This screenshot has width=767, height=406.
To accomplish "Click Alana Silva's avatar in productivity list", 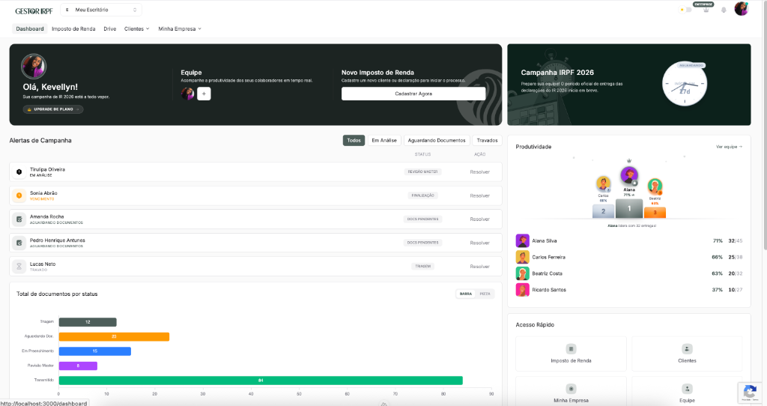I will coord(522,240).
